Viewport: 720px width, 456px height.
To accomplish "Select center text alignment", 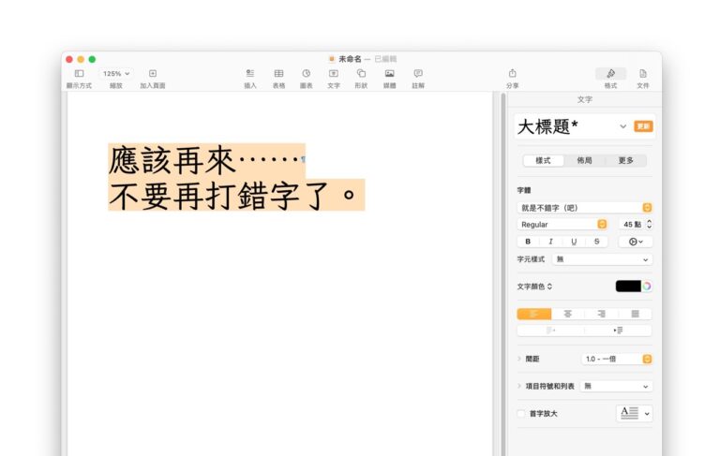I will click(x=567, y=314).
